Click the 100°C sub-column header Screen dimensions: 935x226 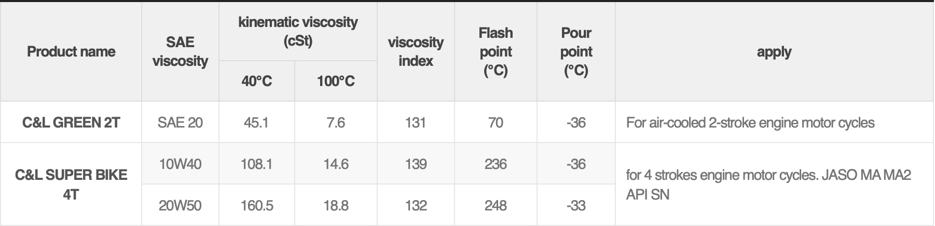336,81
